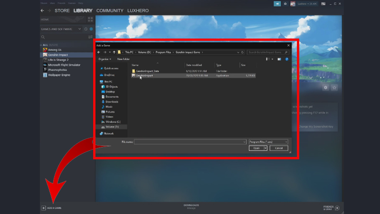The image size is (380, 214).
Task: Open the game settings gear icon
Action: point(325,88)
